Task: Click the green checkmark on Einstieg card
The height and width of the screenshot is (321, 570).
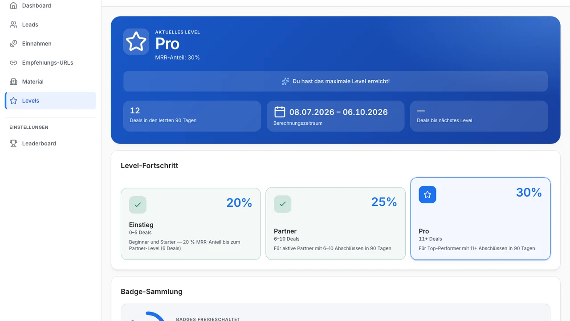Action: 138,205
